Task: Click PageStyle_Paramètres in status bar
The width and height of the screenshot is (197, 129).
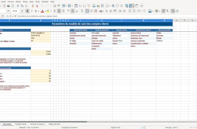Action: coord(70,127)
